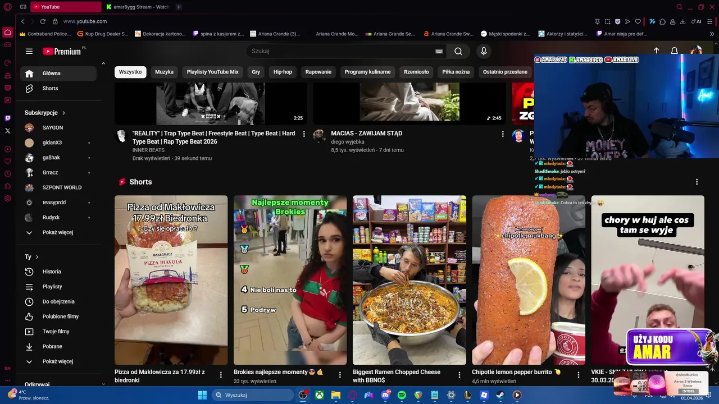Screen dimensions: 719x404
Task: Search tabs with the red magnifier icon
Action: pyautogui.click(x=679, y=7)
